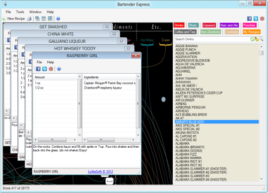Click the green refresh icon in search box
The height and width of the screenshot is (193, 268).
252,39
